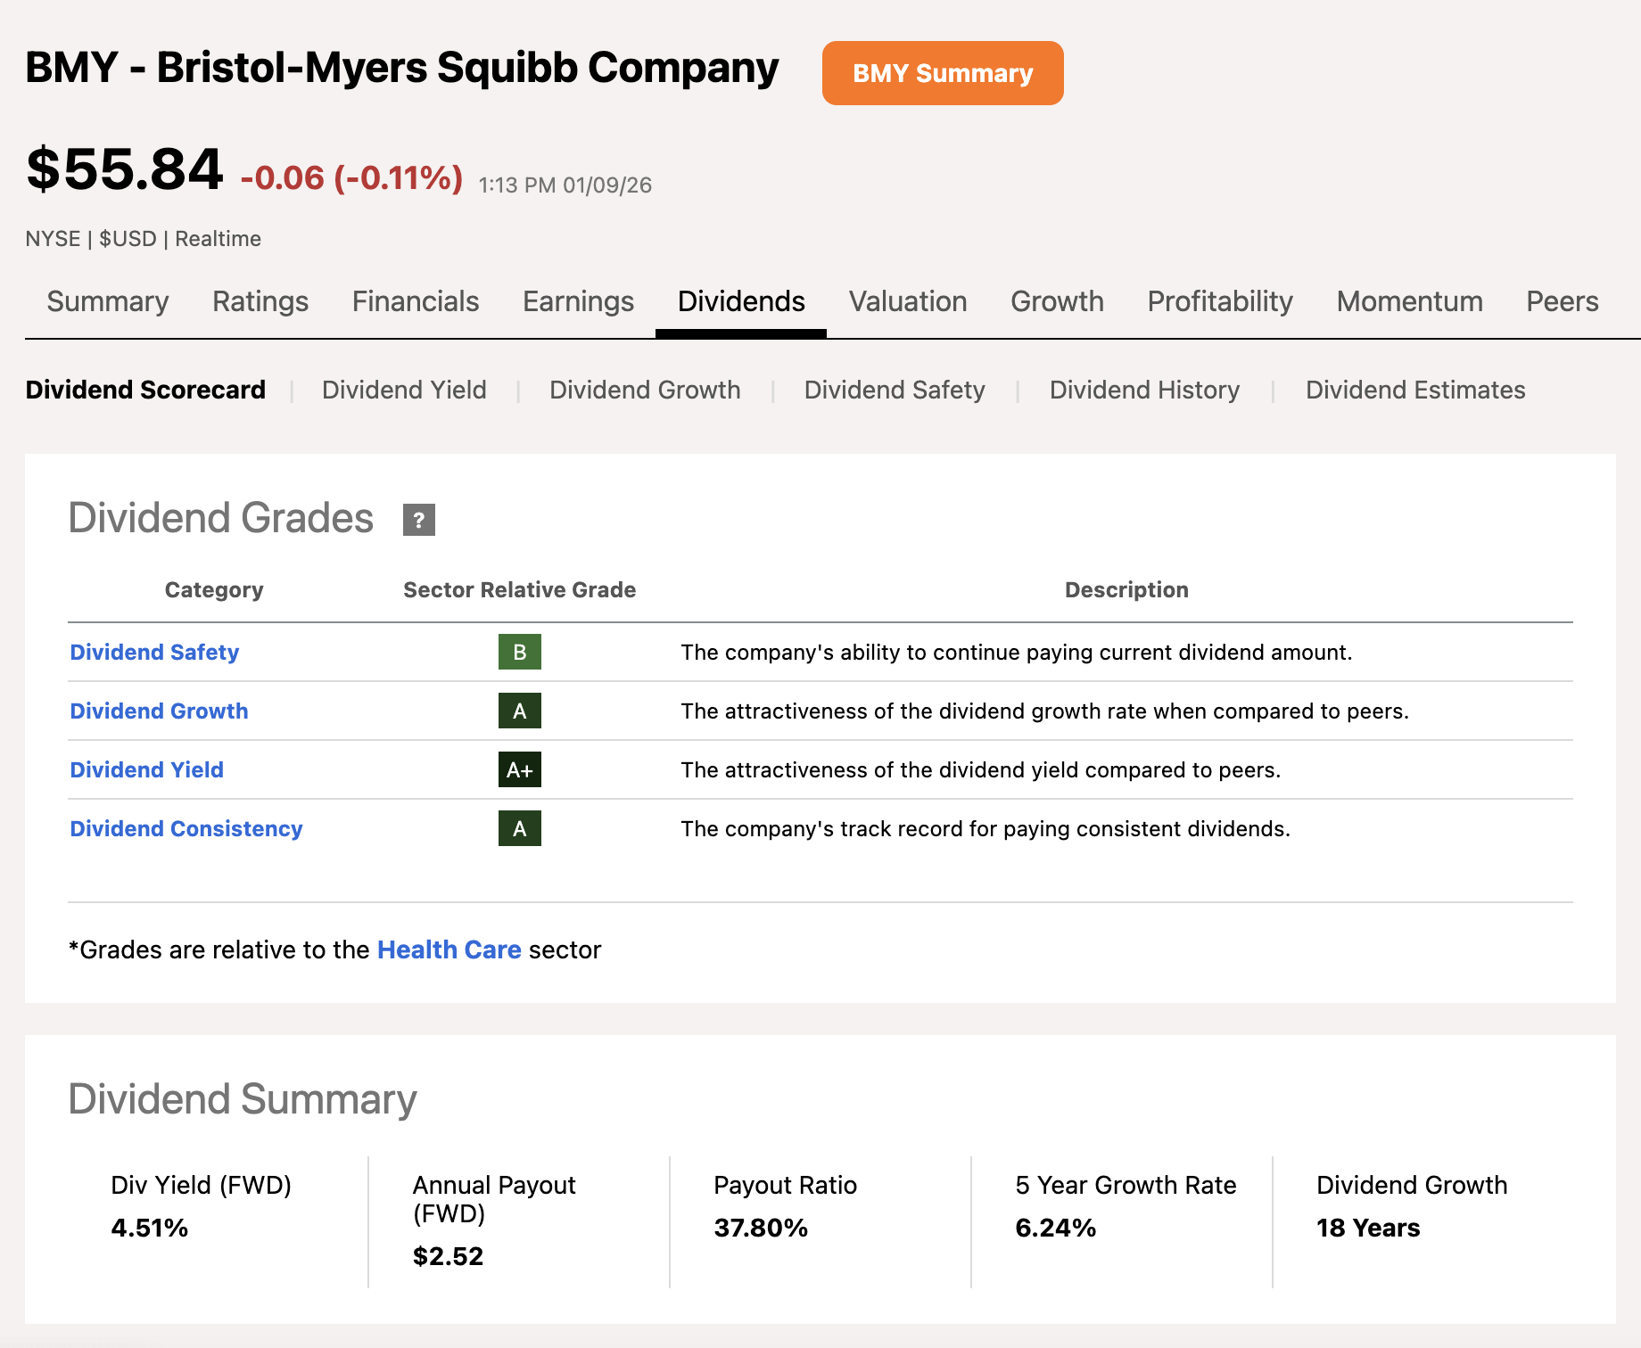
Task: Click the A+ grade badge for Dividend Yield
Action: tap(519, 769)
